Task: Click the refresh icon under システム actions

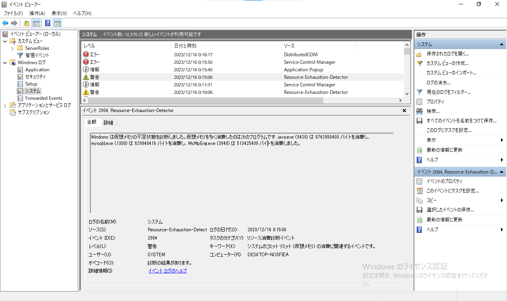Action: click(x=419, y=150)
